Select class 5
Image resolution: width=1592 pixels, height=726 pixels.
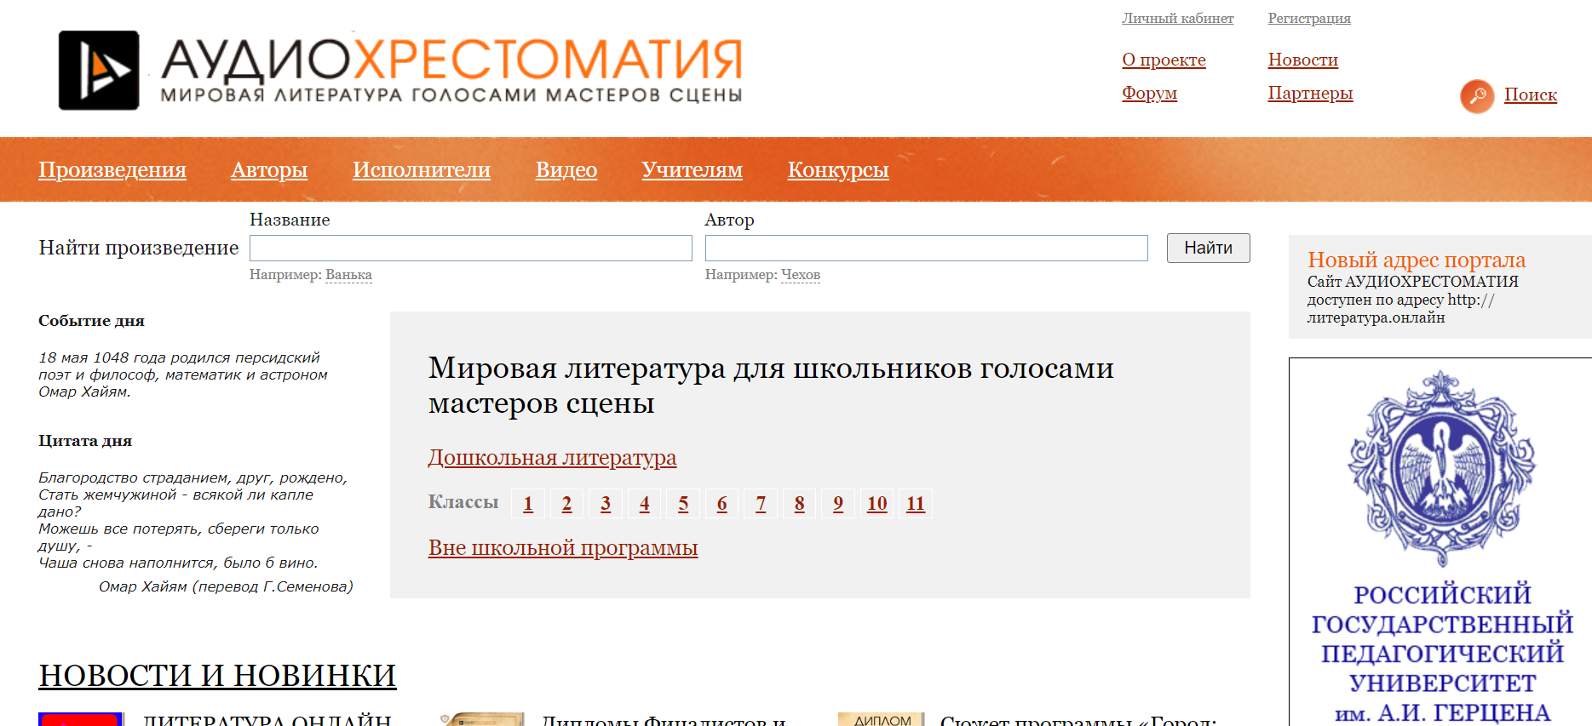coord(683,504)
